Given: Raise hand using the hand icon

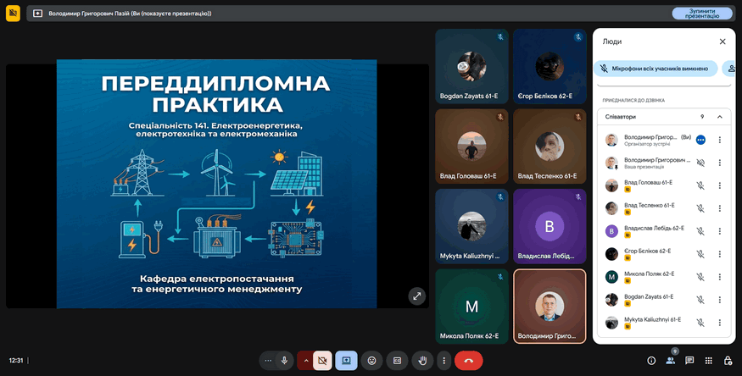Looking at the screenshot, I should click(x=421, y=360).
